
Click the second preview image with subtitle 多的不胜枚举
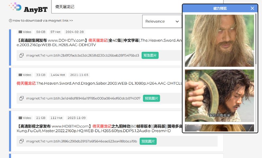219,96
